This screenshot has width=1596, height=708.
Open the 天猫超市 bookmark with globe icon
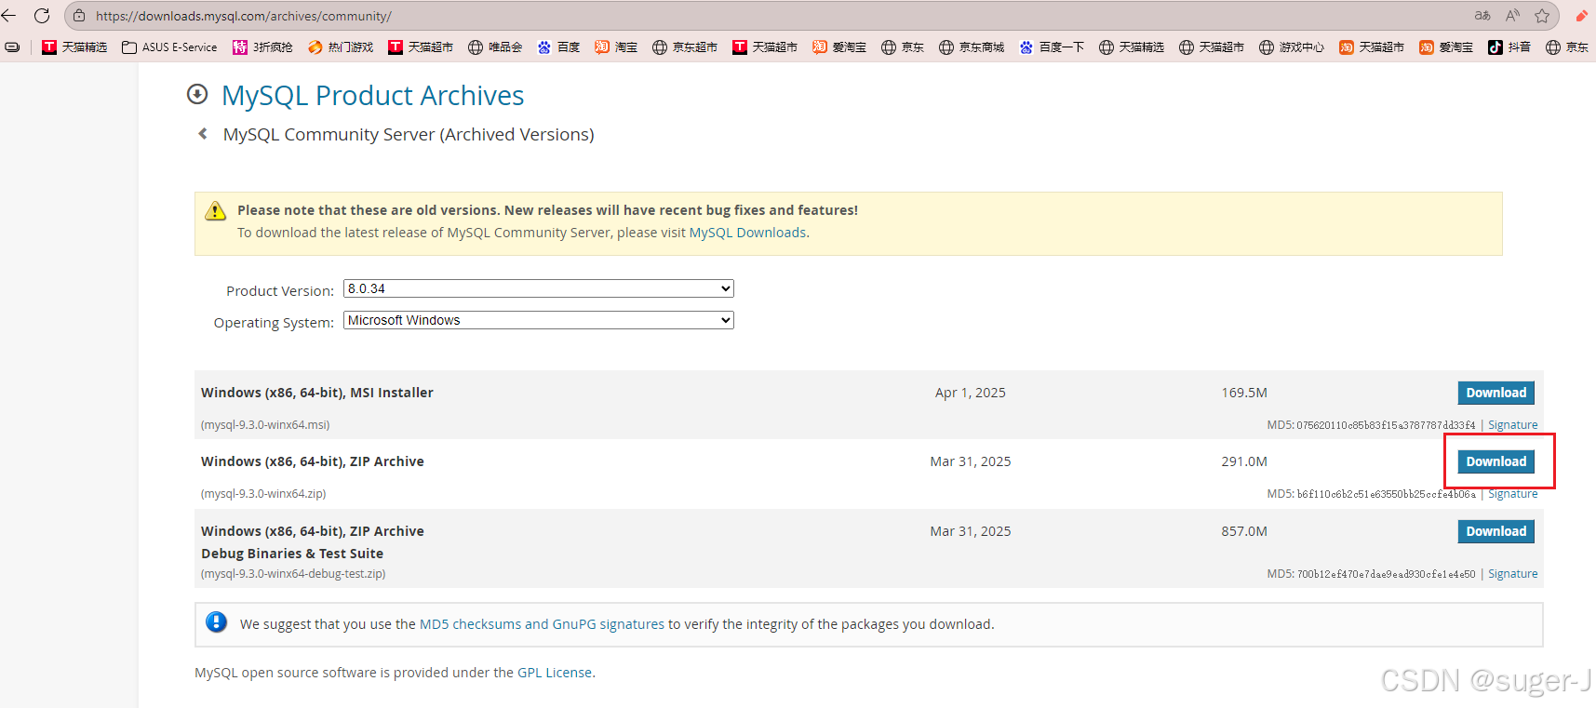point(1212,47)
